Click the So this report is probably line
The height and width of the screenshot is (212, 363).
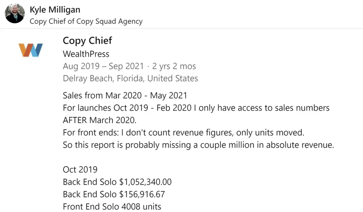[199, 145]
